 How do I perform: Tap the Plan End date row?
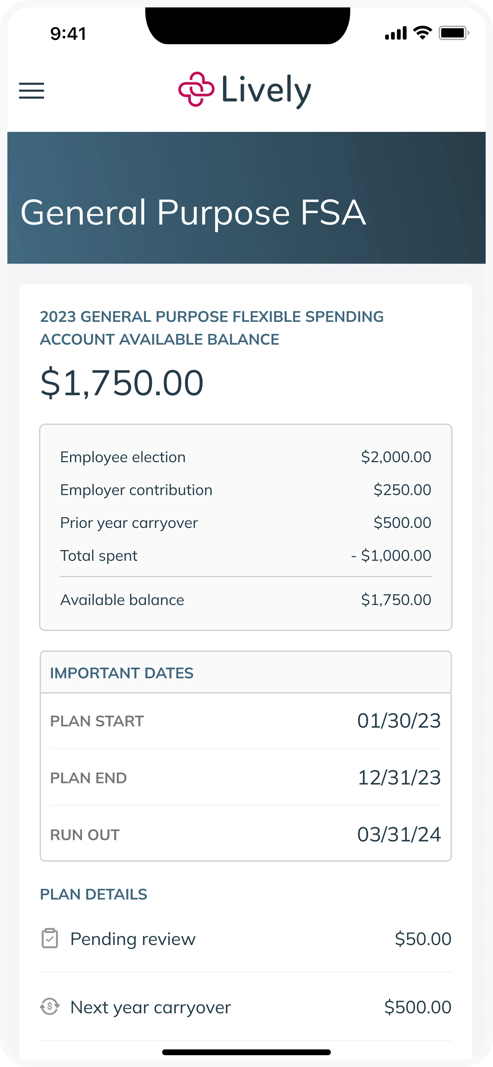[245, 777]
